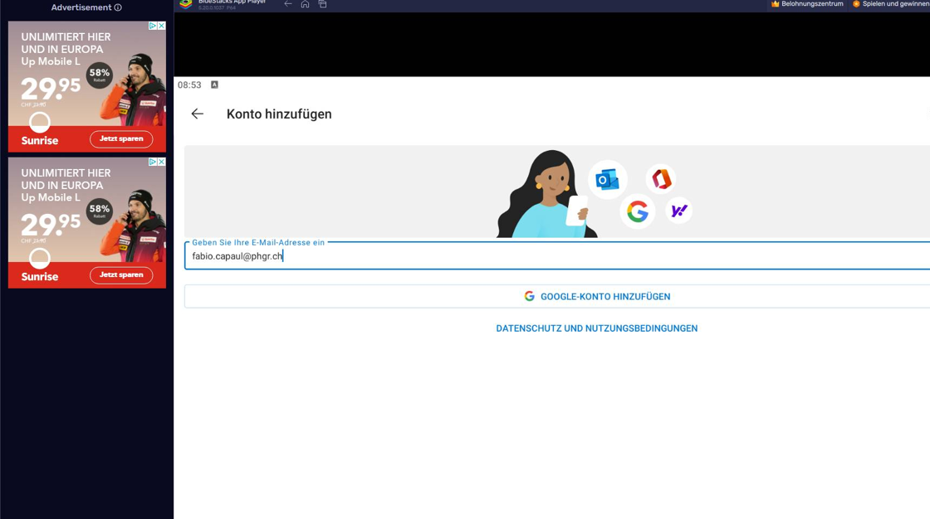Click the woman illustration banner
Image resolution: width=930 pixels, height=519 pixels.
pos(557,192)
